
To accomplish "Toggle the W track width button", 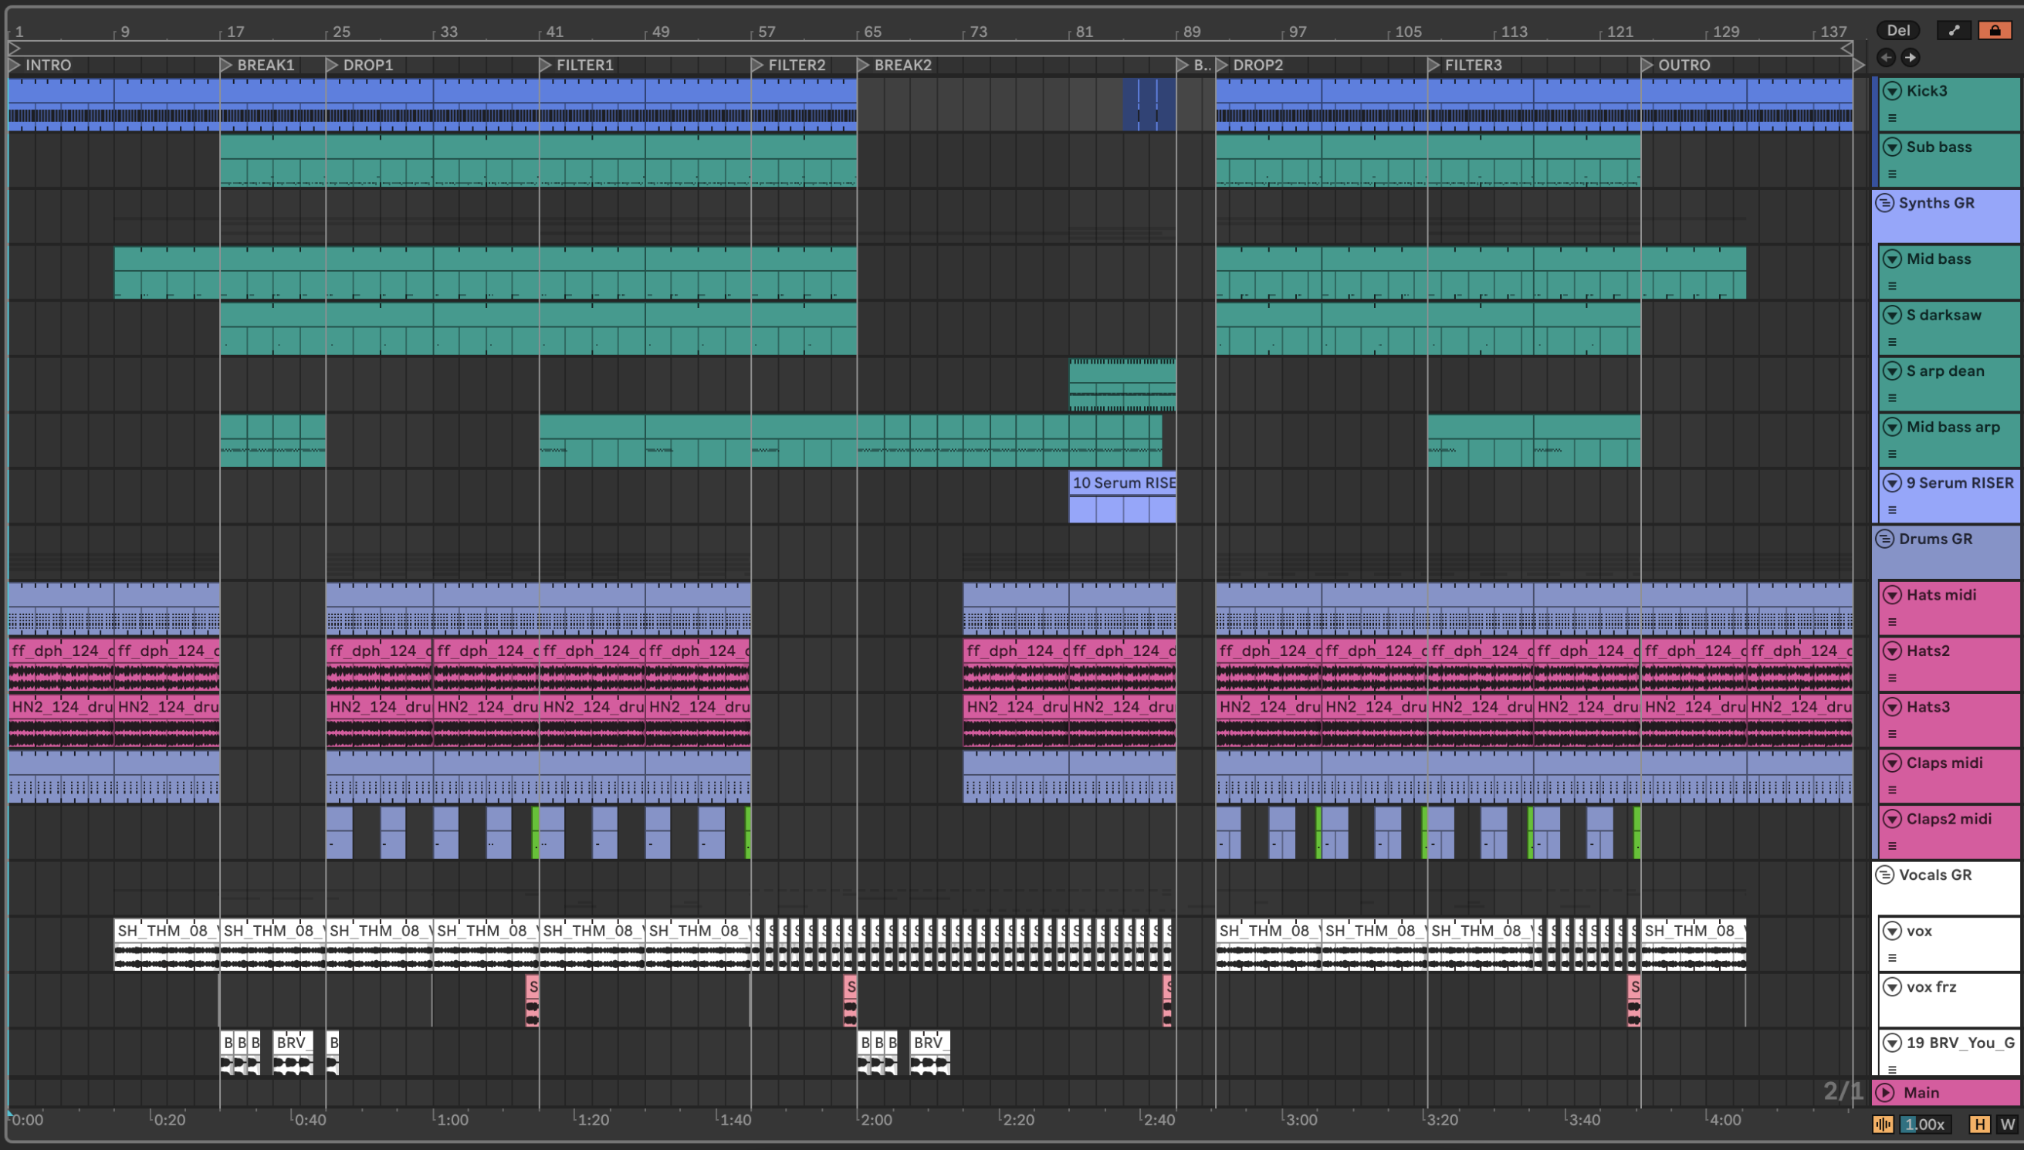I will [2006, 1124].
